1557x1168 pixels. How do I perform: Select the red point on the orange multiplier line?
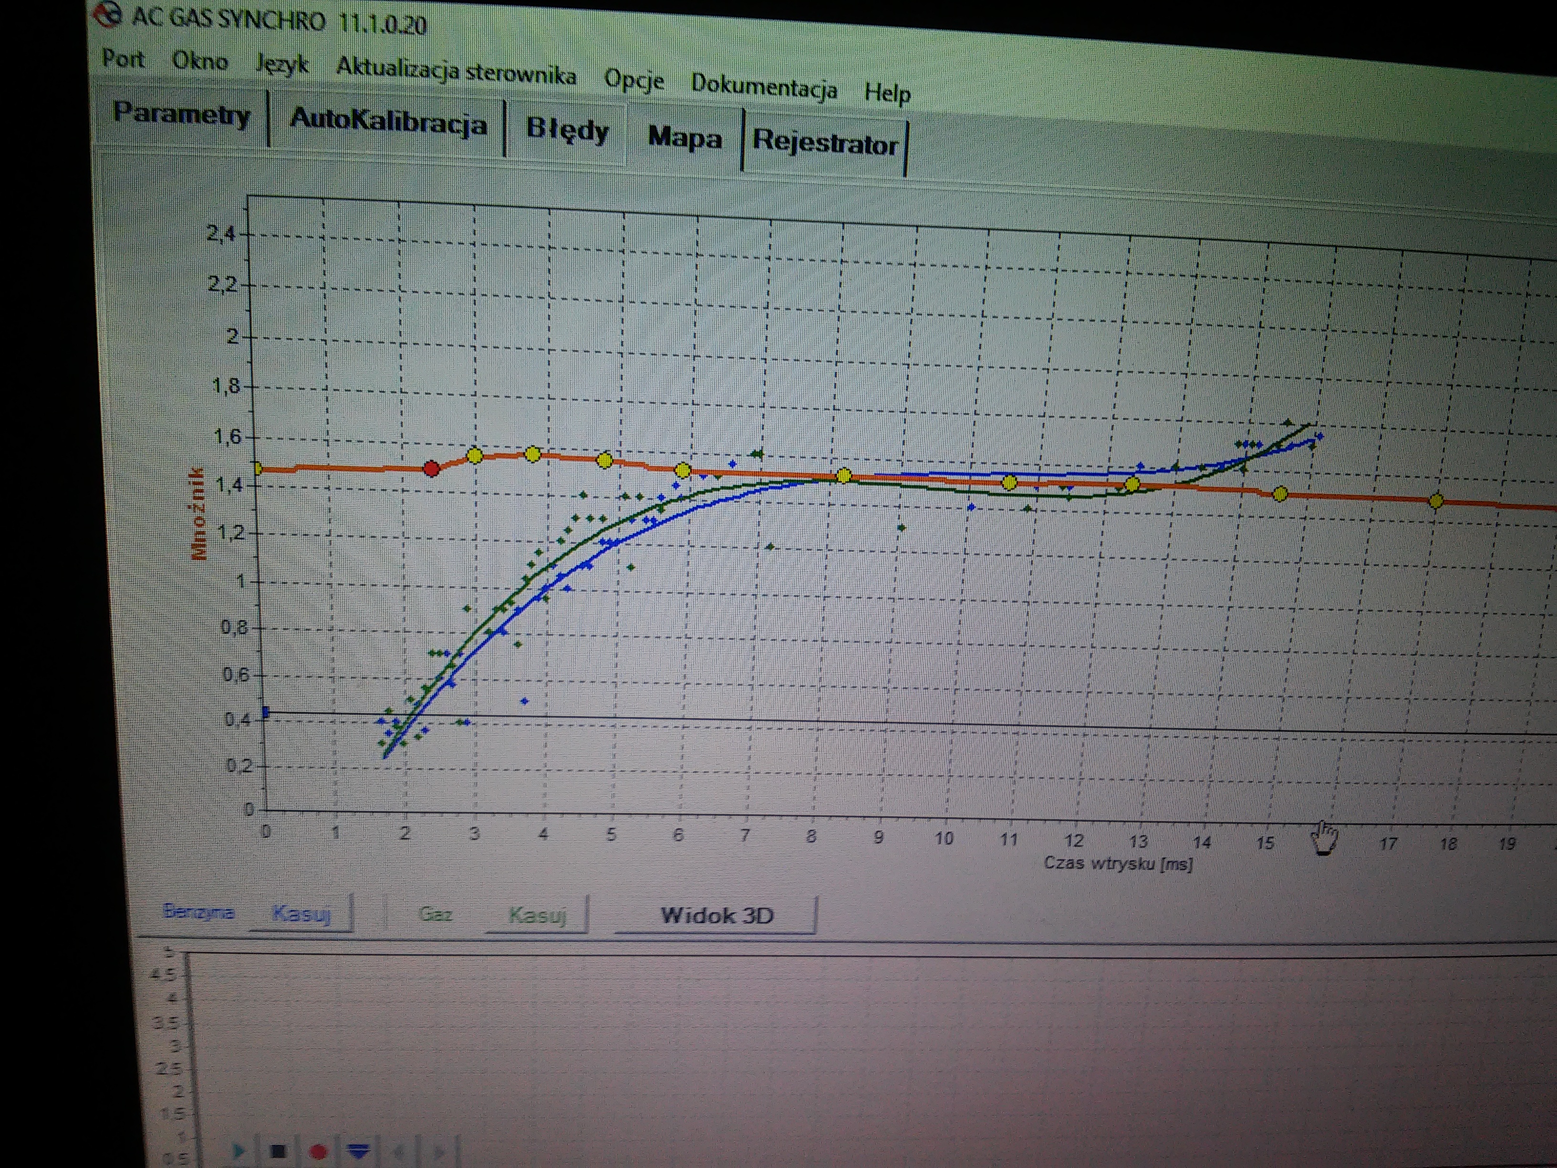pos(432,468)
